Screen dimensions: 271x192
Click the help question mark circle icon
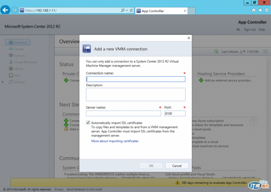coord(253,122)
